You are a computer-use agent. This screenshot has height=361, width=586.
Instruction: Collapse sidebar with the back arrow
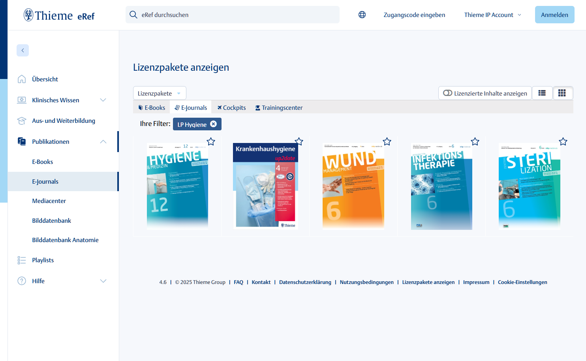23,50
